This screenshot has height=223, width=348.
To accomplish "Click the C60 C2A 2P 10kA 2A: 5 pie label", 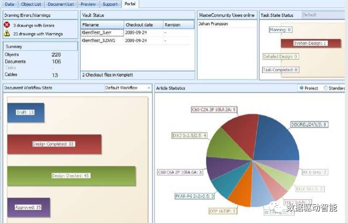I will (x=214, y=110).
